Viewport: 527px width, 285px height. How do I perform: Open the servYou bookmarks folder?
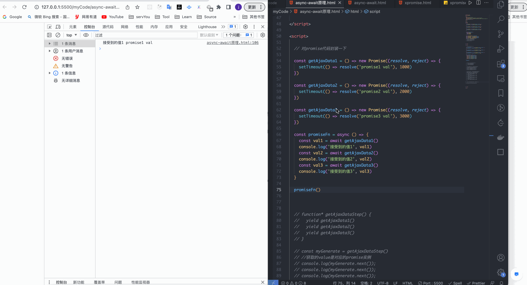coord(139,17)
